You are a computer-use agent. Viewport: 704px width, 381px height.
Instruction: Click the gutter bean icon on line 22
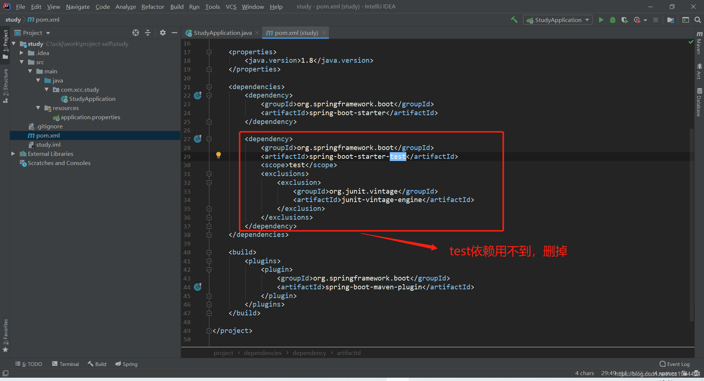pos(198,95)
